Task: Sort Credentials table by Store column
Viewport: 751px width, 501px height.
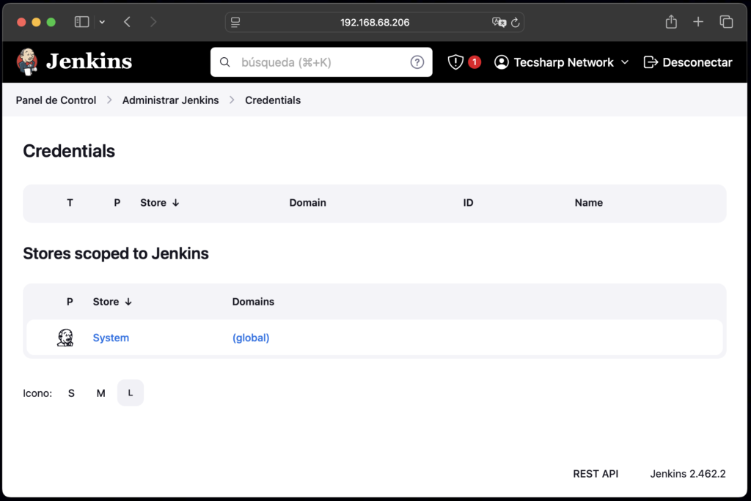Action: pyautogui.click(x=153, y=203)
